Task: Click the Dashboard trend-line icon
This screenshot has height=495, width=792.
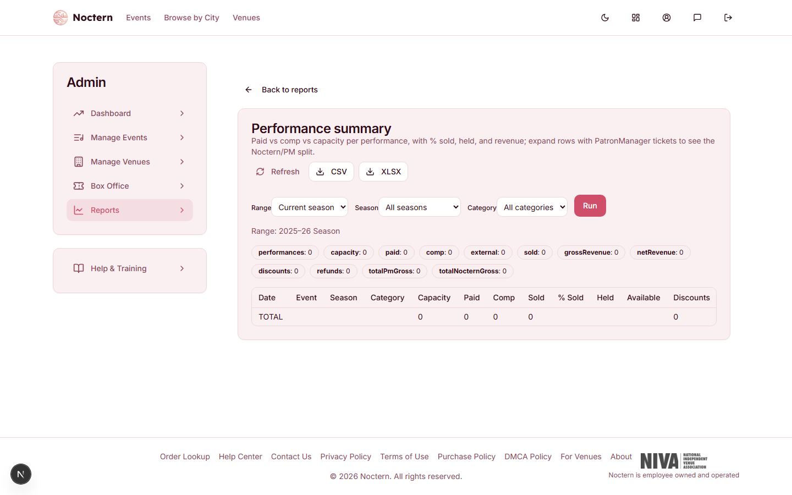Action: click(79, 113)
